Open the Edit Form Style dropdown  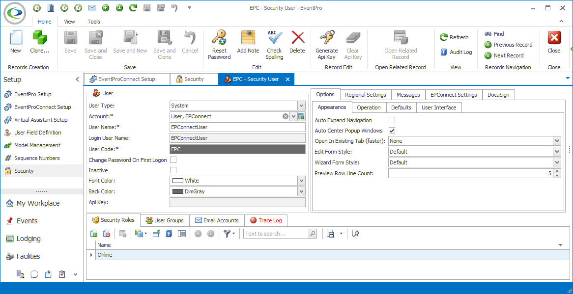[557, 152]
